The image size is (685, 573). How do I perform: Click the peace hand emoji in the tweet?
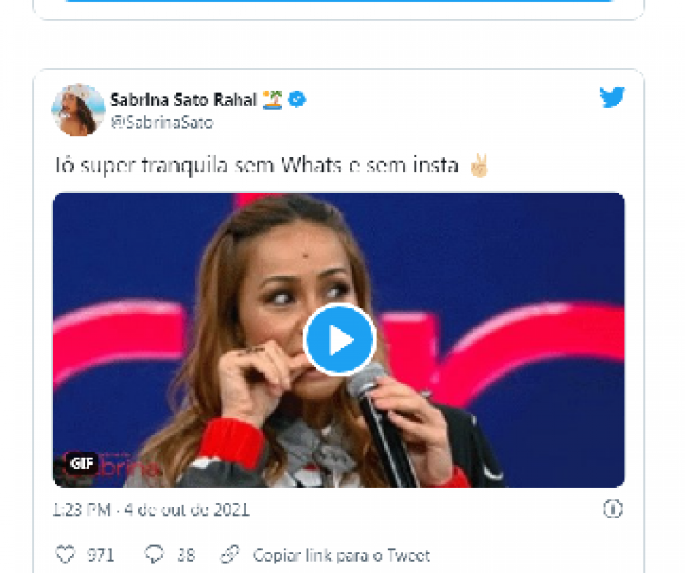[x=478, y=166]
